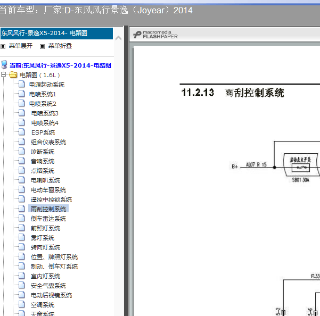Viewport: 320px width, 316px height.
Task: Open 雾灯系统 document
Action: point(43,238)
